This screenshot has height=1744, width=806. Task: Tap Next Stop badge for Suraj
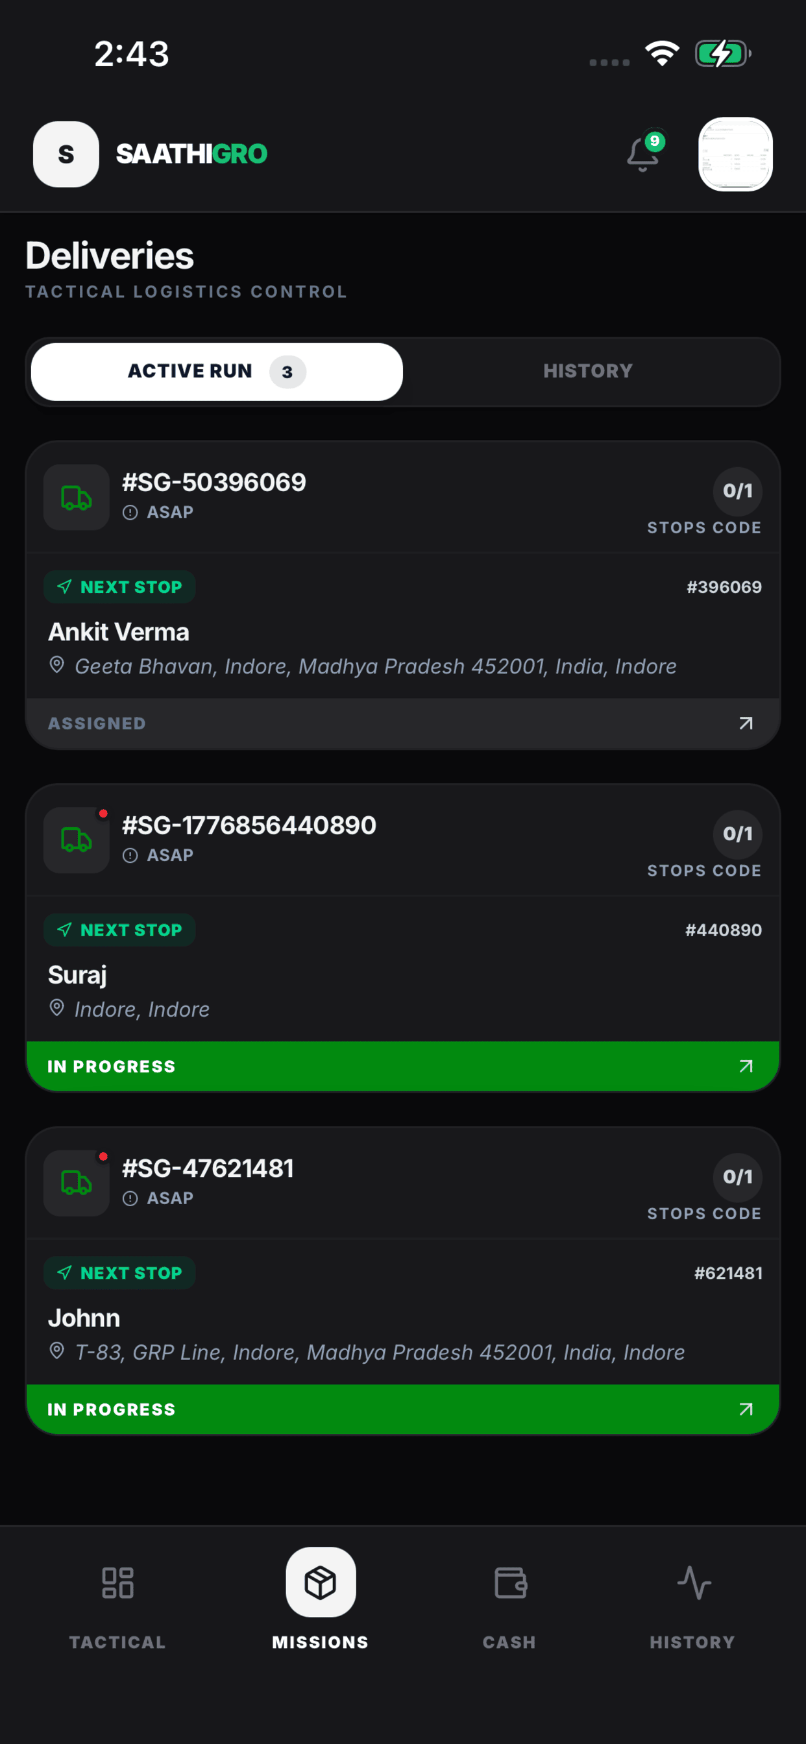(x=119, y=930)
